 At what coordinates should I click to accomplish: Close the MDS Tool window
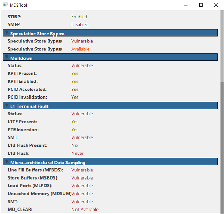(x=216, y=5)
